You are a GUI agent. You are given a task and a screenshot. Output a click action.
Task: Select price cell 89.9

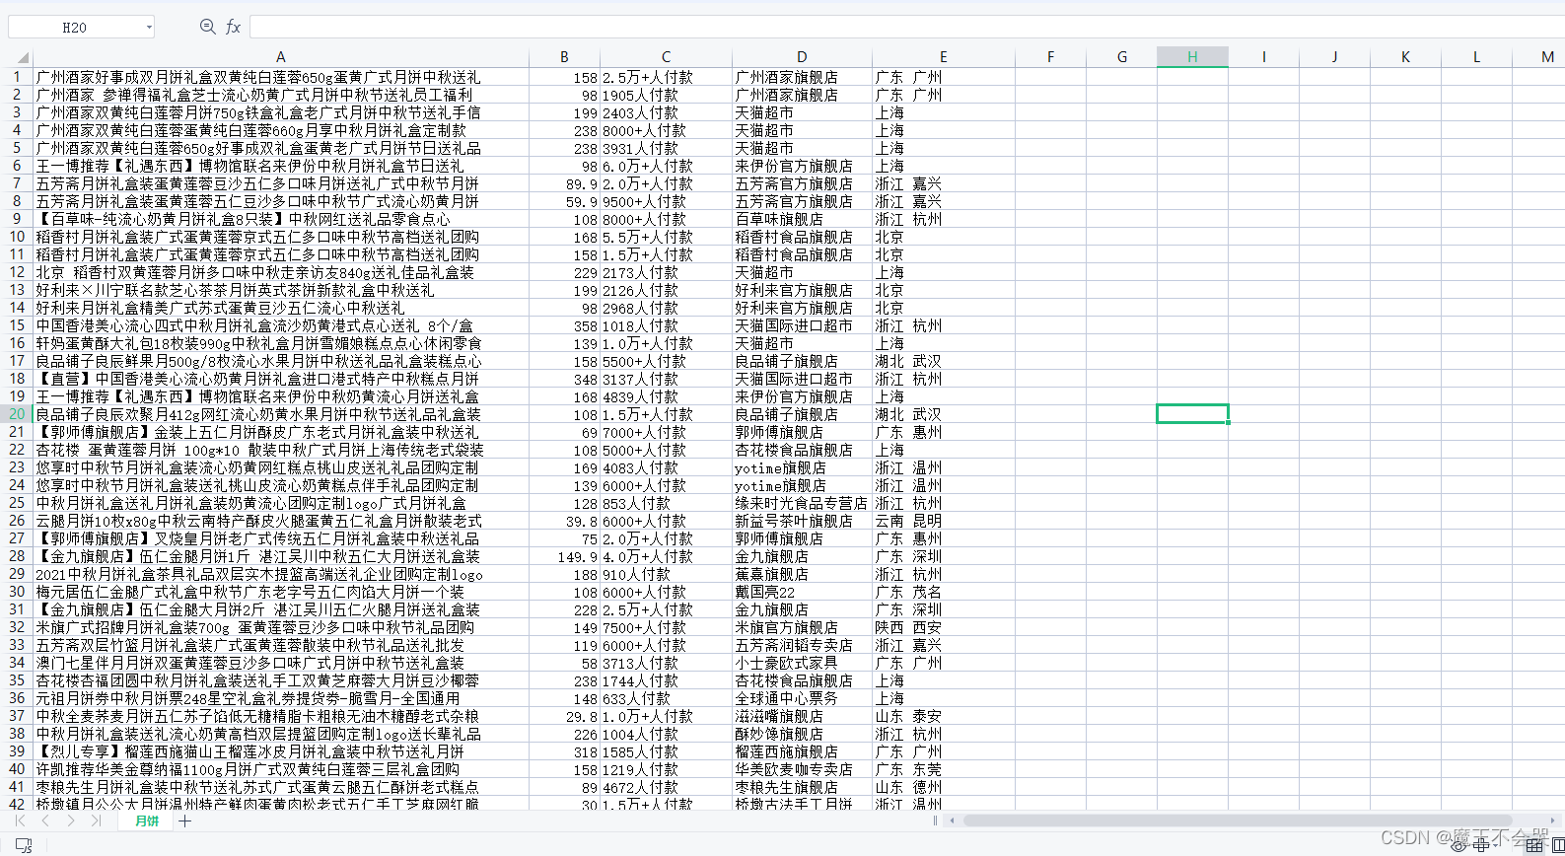click(x=564, y=183)
